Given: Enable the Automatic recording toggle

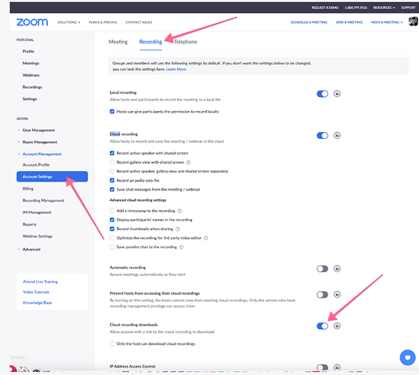Looking at the screenshot, I should (322, 268).
